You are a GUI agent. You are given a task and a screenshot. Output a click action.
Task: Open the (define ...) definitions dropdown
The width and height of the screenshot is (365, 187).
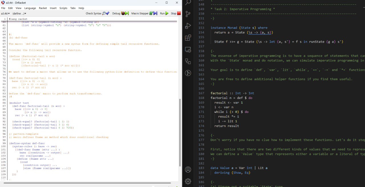(19, 13)
